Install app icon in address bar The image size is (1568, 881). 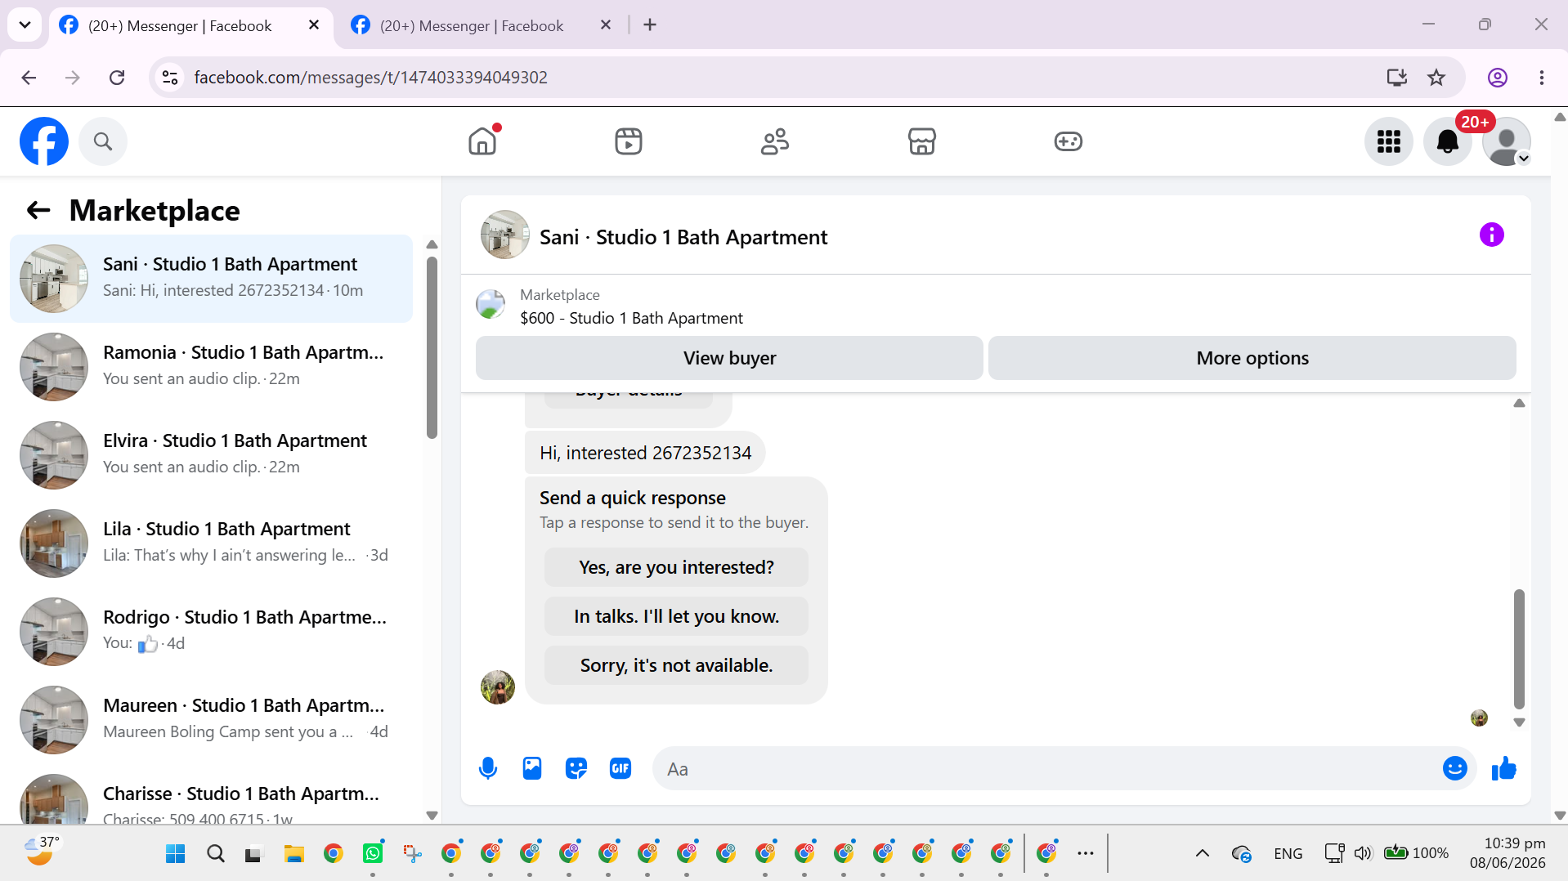click(x=1397, y=78)
